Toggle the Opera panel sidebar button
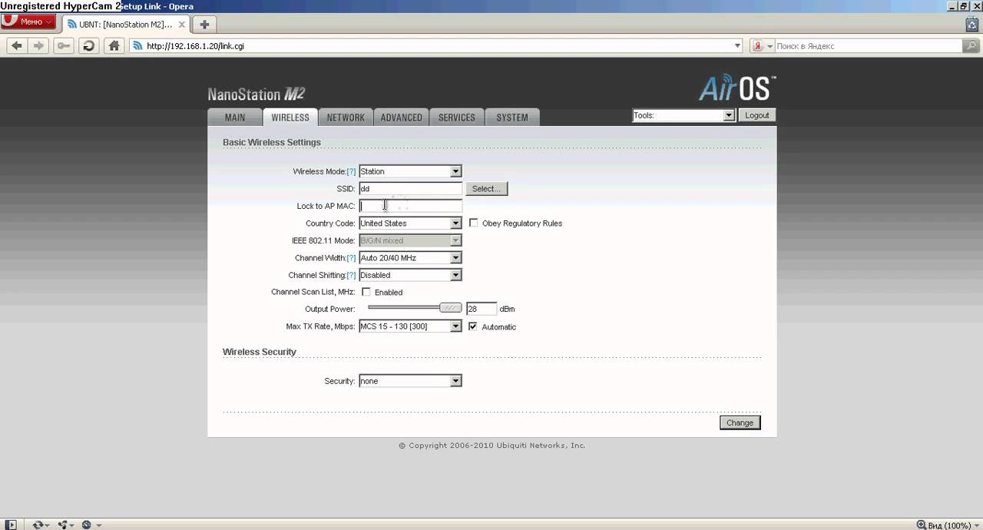Screen dimensions: 983x530 pyautogui.click(x=11, y=525)
